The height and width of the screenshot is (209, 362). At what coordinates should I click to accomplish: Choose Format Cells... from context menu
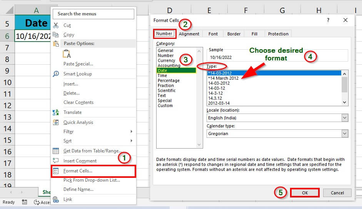93,171
